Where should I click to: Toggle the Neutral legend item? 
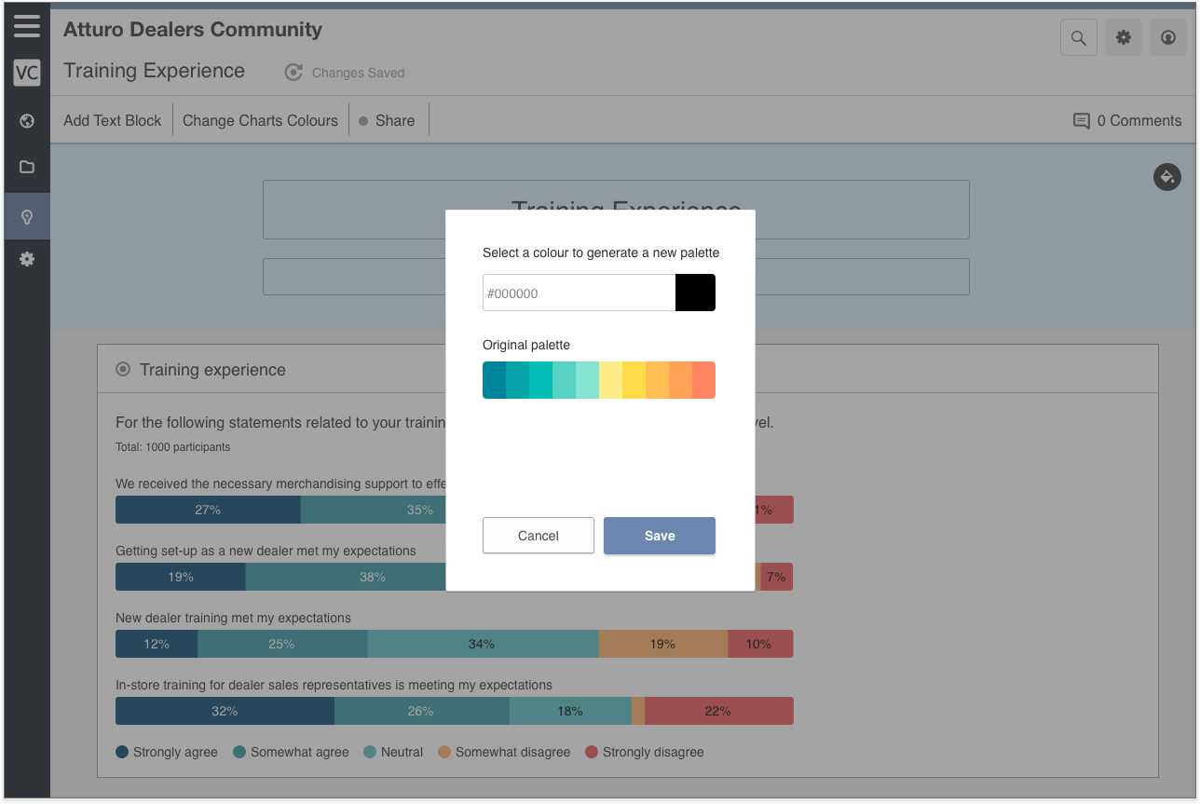(x=393, y=752)
